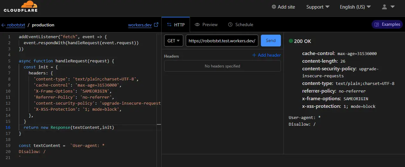The image size is (405, 167).
Task: Click the 'X-XSS-Protection' code line
Action: coord(78,109)
